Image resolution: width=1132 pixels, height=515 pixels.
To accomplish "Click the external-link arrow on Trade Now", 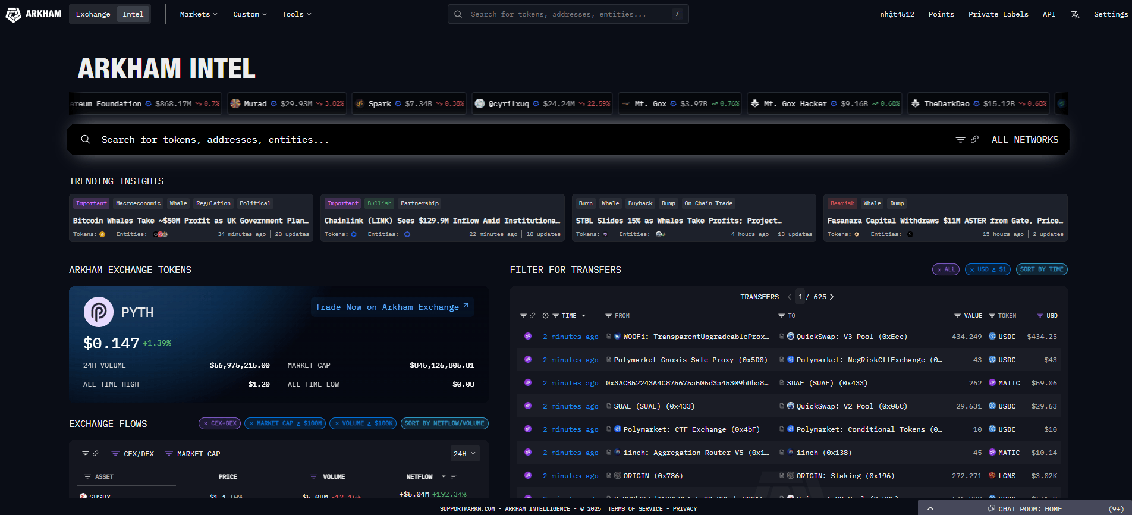I will [x=466, y=306].
